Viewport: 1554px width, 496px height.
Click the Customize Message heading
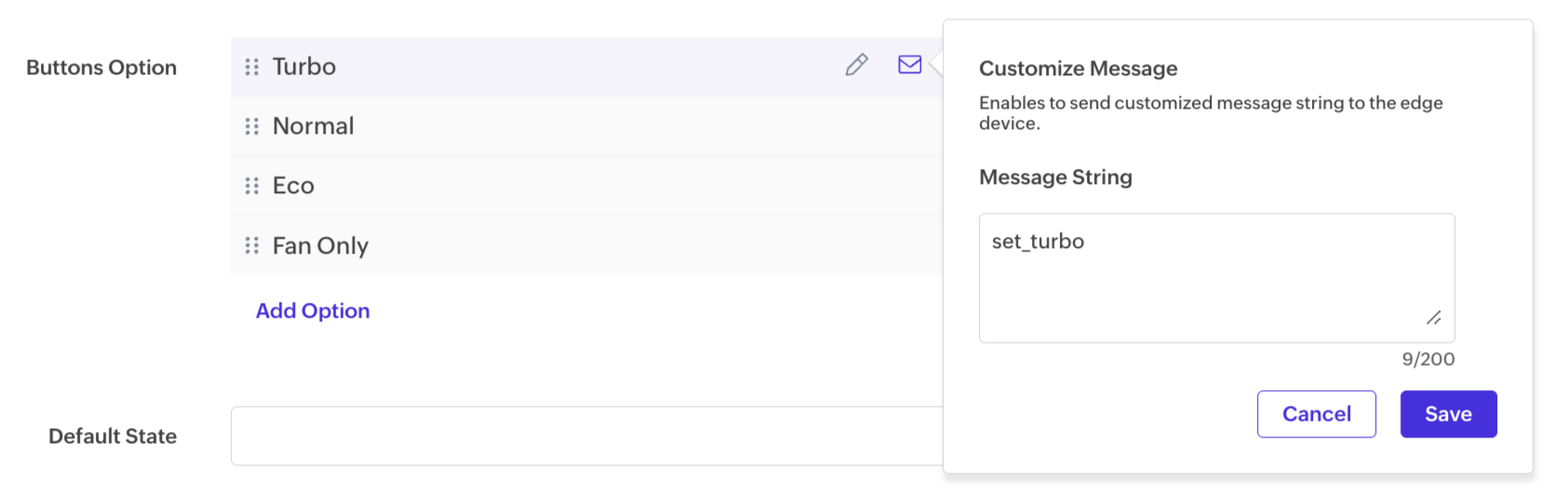(1078, 69)
